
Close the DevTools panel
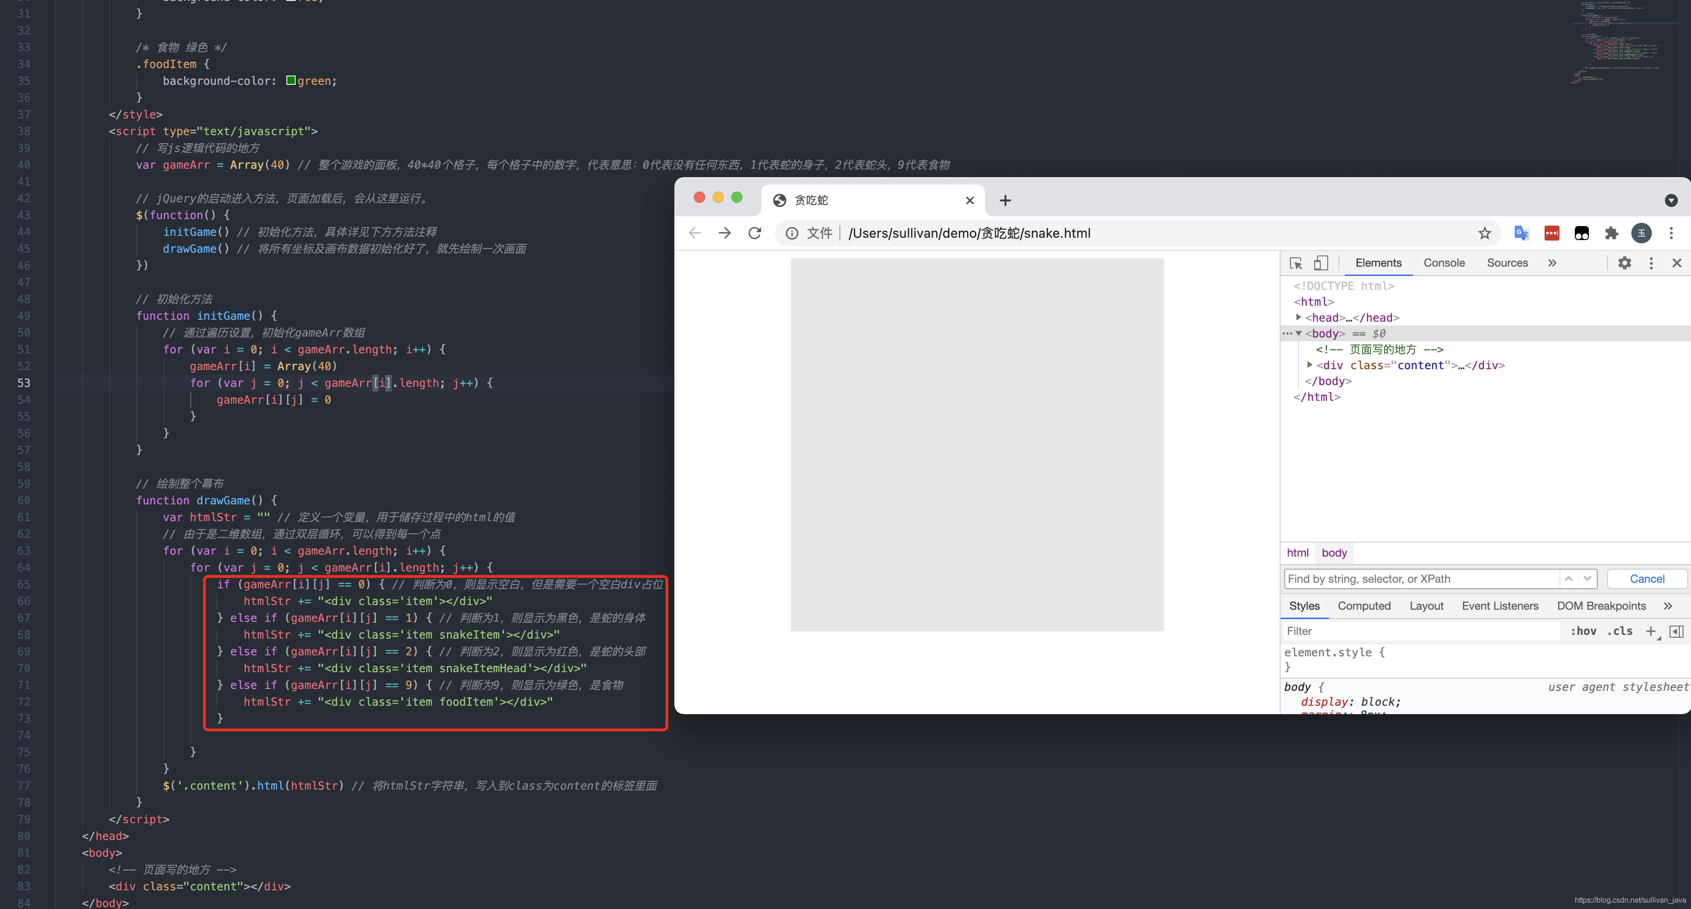click(x=1677, y=263)
